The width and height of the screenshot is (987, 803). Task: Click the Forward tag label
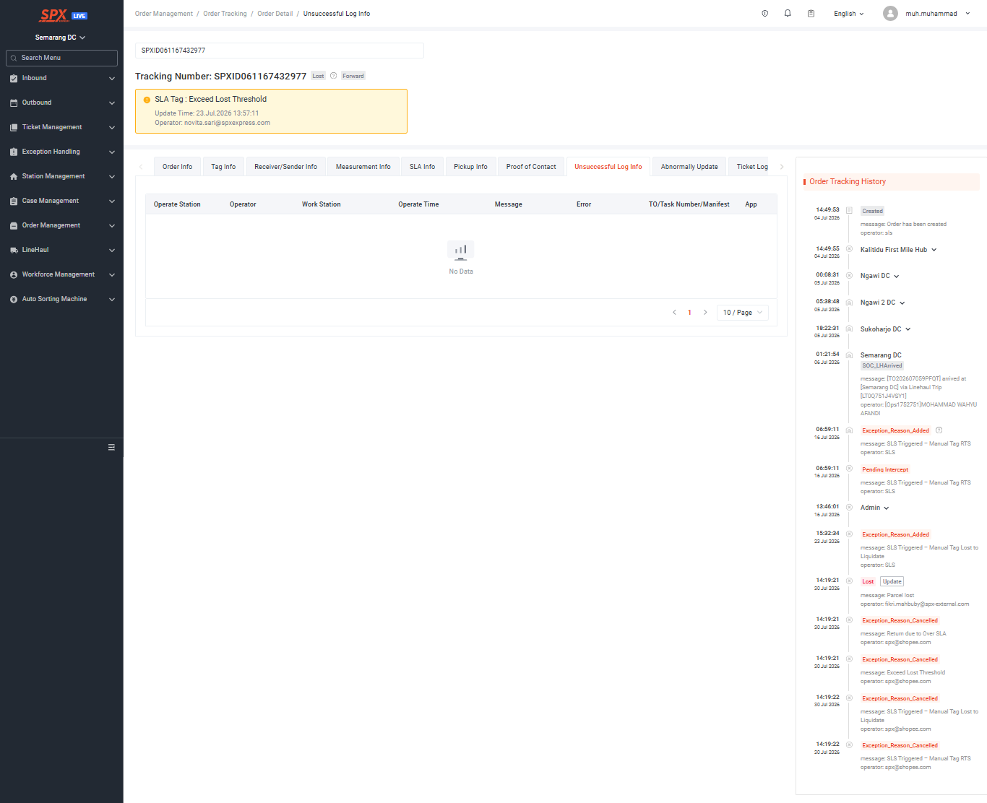tap(353, 76)
